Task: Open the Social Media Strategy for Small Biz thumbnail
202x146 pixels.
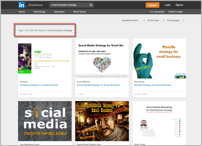Action: (102, 59)
